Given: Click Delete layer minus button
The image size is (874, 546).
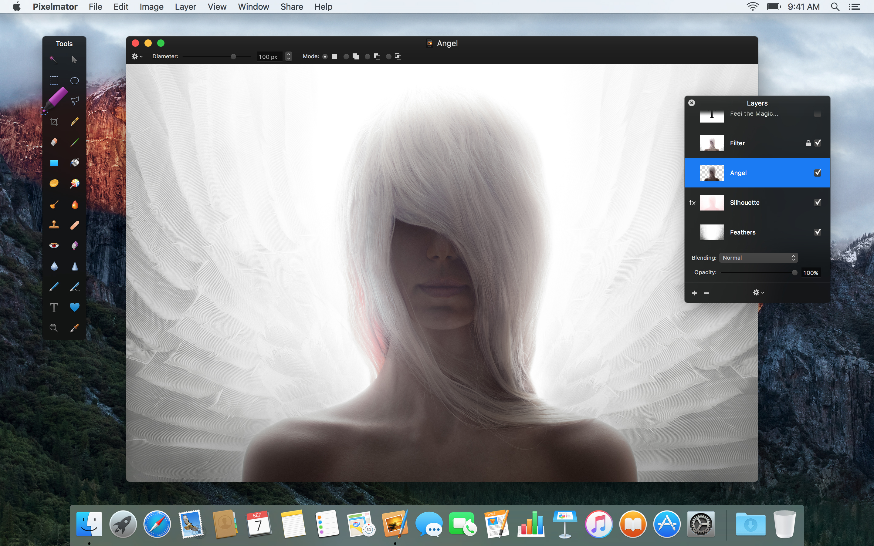Looking at the screenshot, I should [706, 292].
